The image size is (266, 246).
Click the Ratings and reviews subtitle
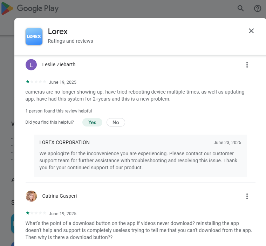[70, 41]
